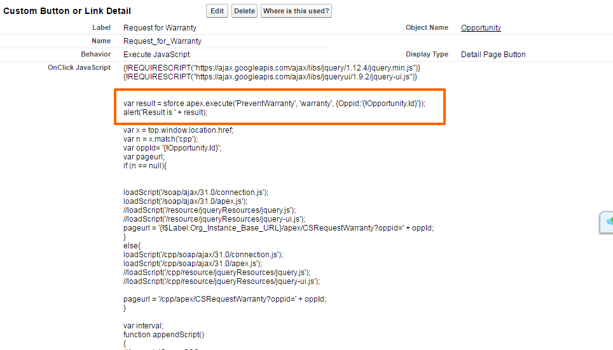Viewport: 613px width, 350px height.
Task: Click the "var oppId= '{!Opportunity.Id}';" line
Action: pos(172,147)
